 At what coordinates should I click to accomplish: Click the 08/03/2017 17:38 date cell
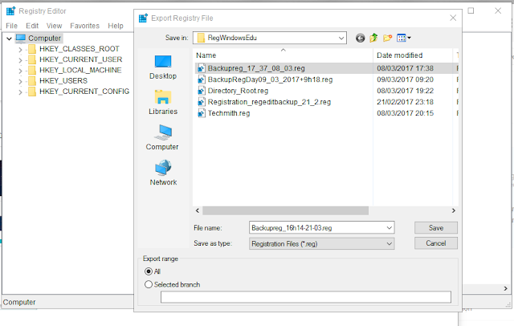pos(405,68)
